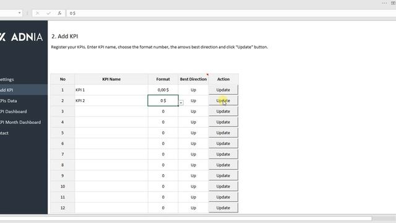The height and width of the screenshot is (223, 396).
Task: Click the red comment indicator on the Best Direction header
Action: (x=207, y=75)
